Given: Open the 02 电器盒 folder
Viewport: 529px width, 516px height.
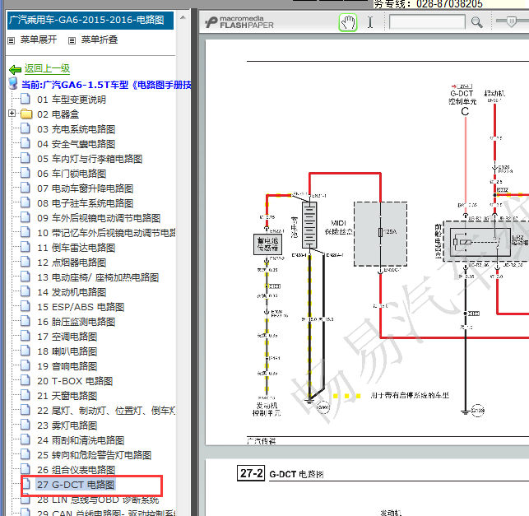Looking at the screenshot, I should [x=58, y=114].
